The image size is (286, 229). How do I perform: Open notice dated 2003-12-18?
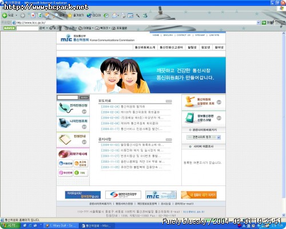pos(132,151)
